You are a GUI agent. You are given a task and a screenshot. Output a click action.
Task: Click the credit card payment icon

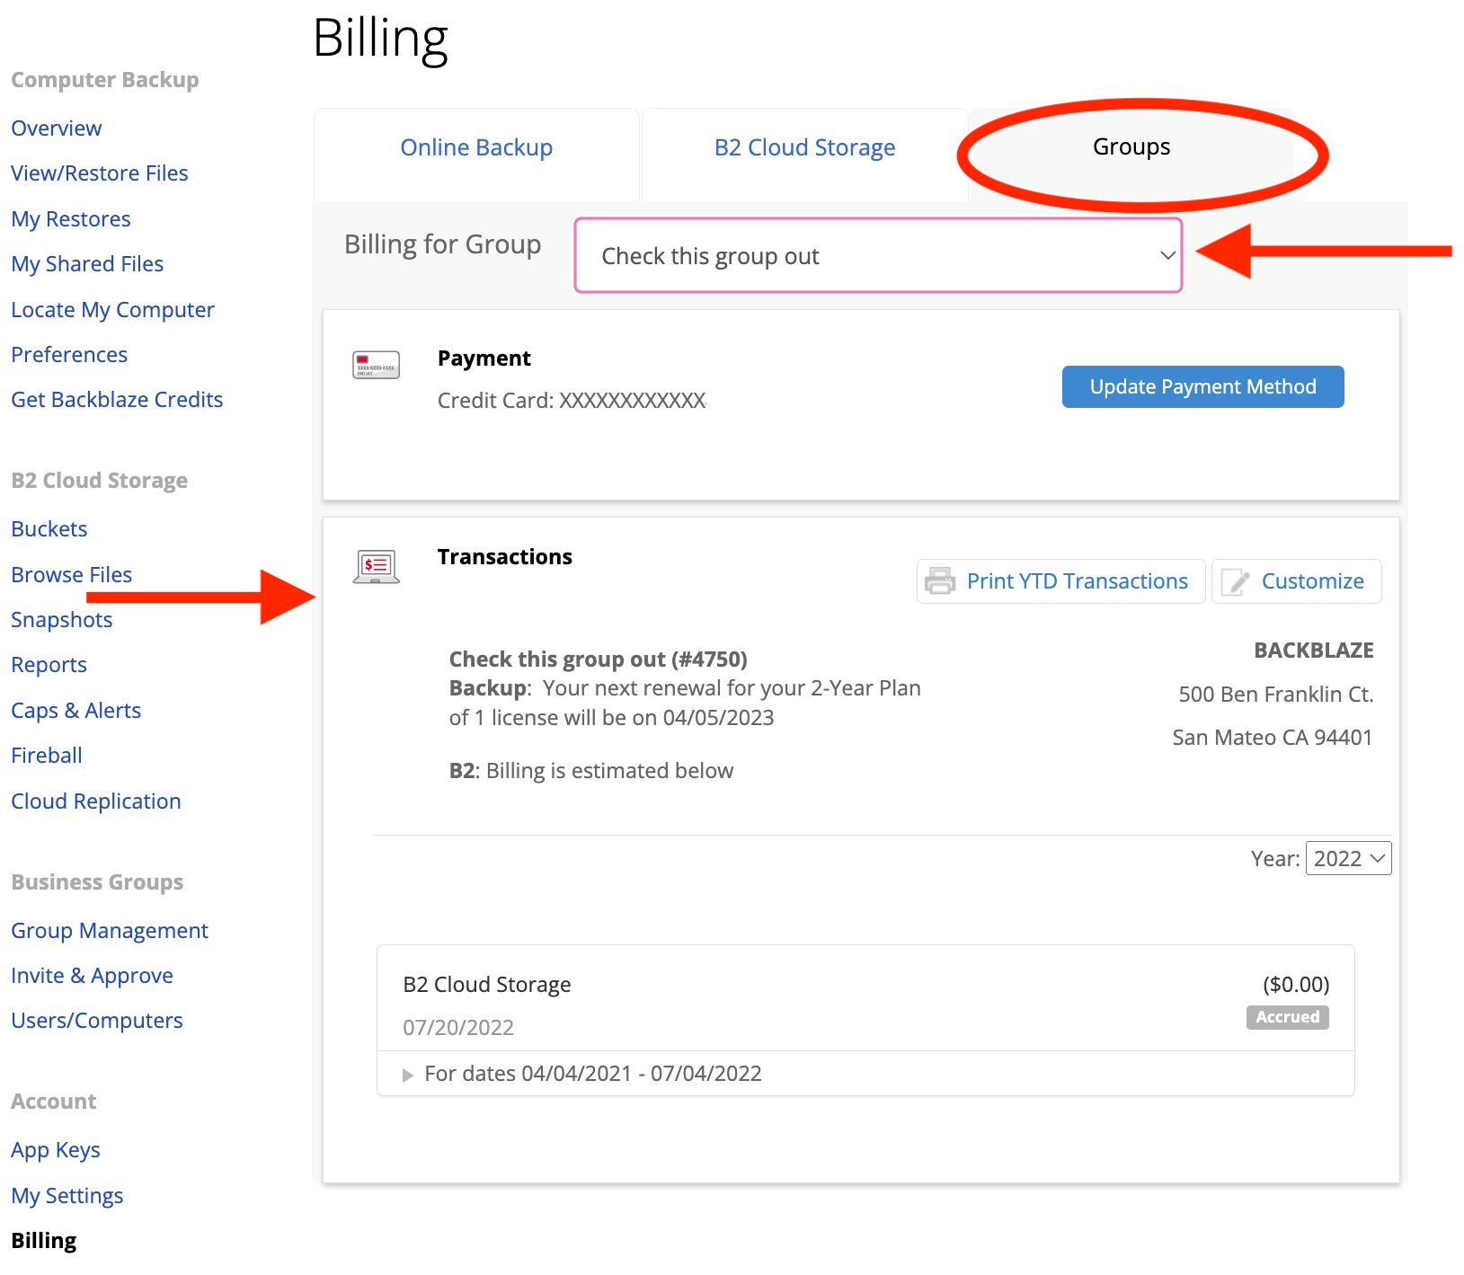point(376,365)
